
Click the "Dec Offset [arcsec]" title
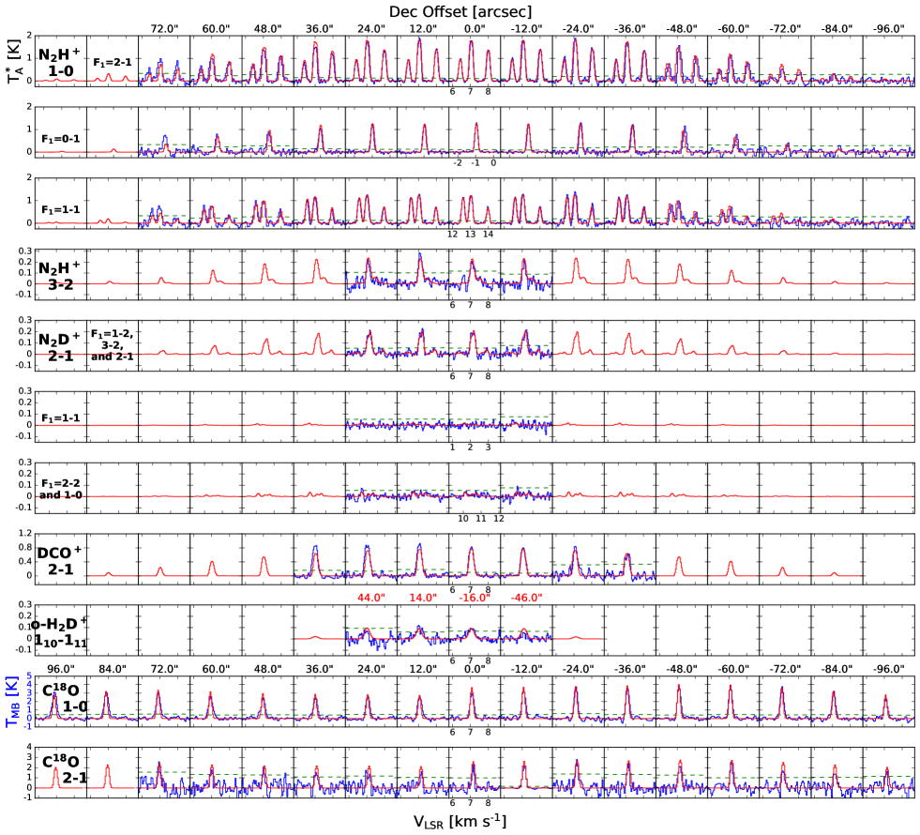coord(460,11)
